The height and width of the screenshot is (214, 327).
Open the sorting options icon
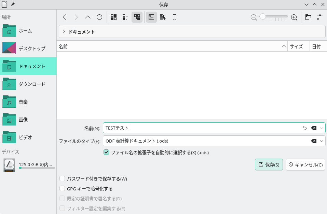(163, 17)
